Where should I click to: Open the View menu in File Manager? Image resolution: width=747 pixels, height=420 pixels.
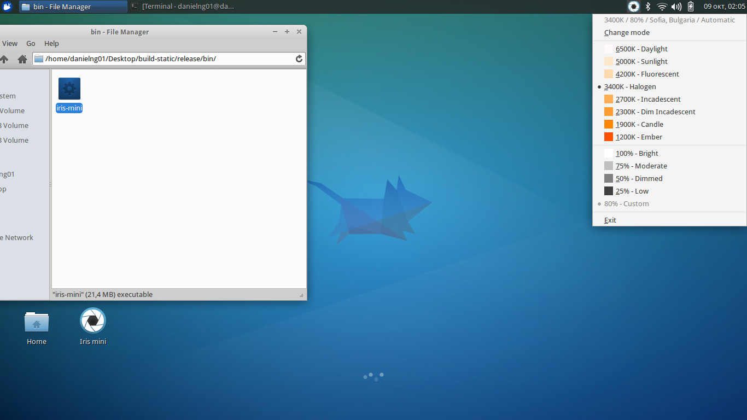(10, 43)
